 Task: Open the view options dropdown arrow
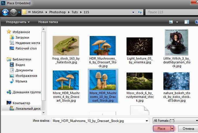pyautogui.click(x=177, y=22)
